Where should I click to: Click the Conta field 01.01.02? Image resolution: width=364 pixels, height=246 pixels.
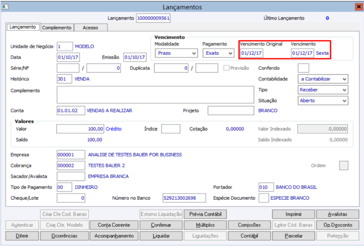click(71, 110)
